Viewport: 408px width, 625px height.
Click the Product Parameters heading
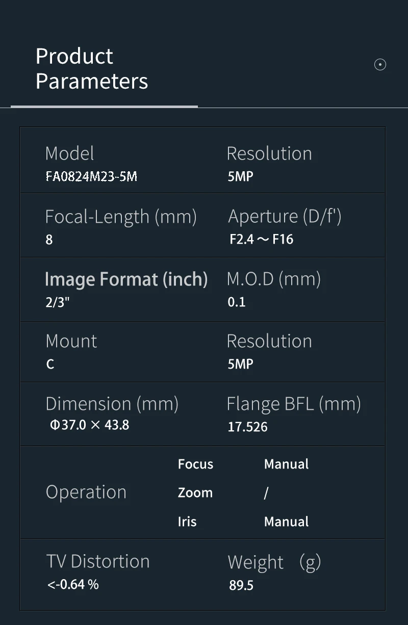(x=92, y=69)
